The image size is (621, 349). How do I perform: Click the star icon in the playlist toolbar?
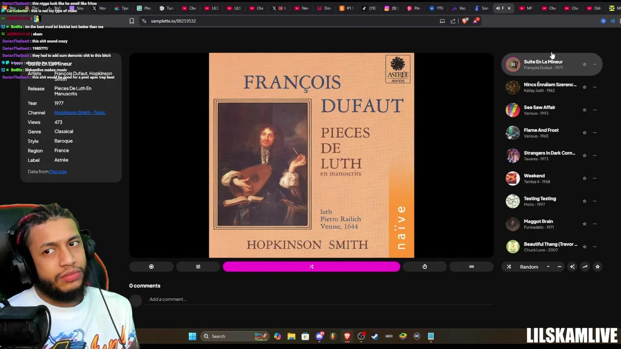pos(597,267)
